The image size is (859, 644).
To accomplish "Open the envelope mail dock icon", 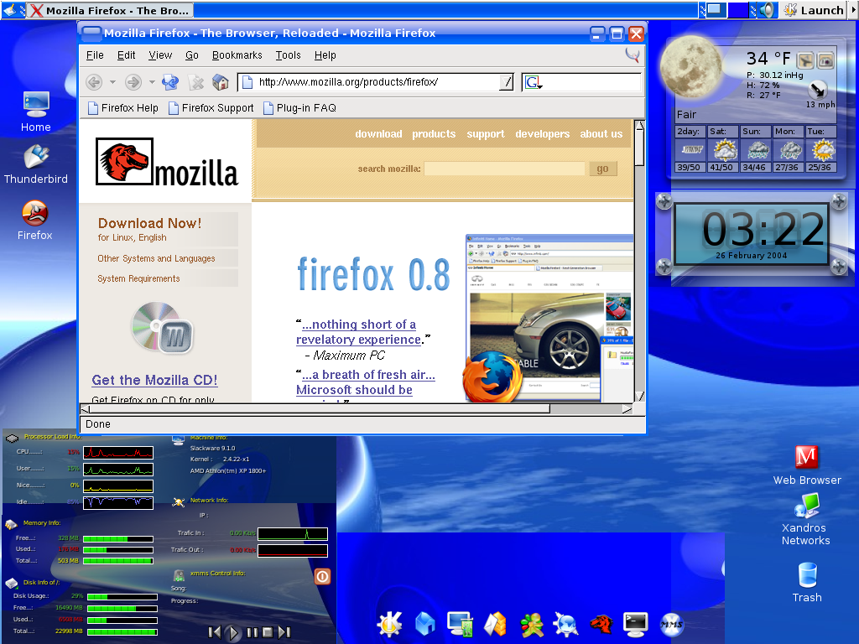I will click(495, 624).
